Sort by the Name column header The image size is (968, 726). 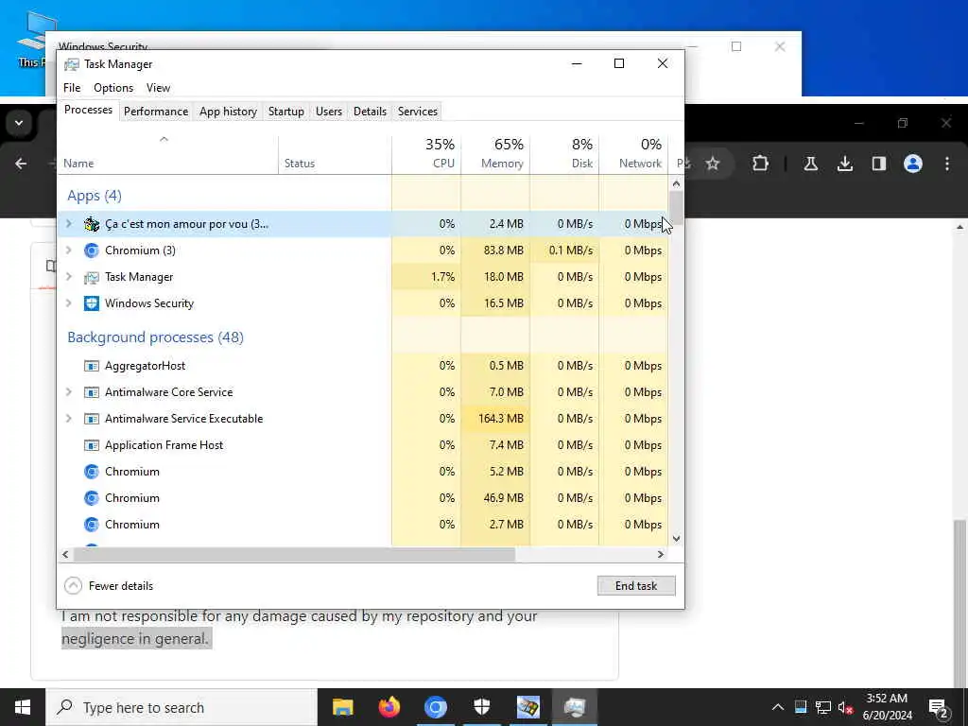coord(168,154)
